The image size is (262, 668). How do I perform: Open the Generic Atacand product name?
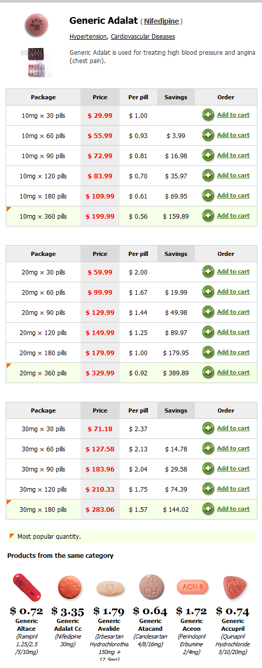coord(150,625)
